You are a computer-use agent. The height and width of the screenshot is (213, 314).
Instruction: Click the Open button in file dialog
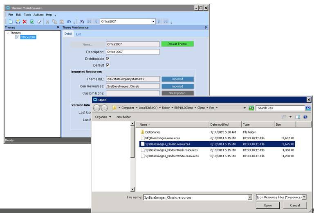coord(268,205)
